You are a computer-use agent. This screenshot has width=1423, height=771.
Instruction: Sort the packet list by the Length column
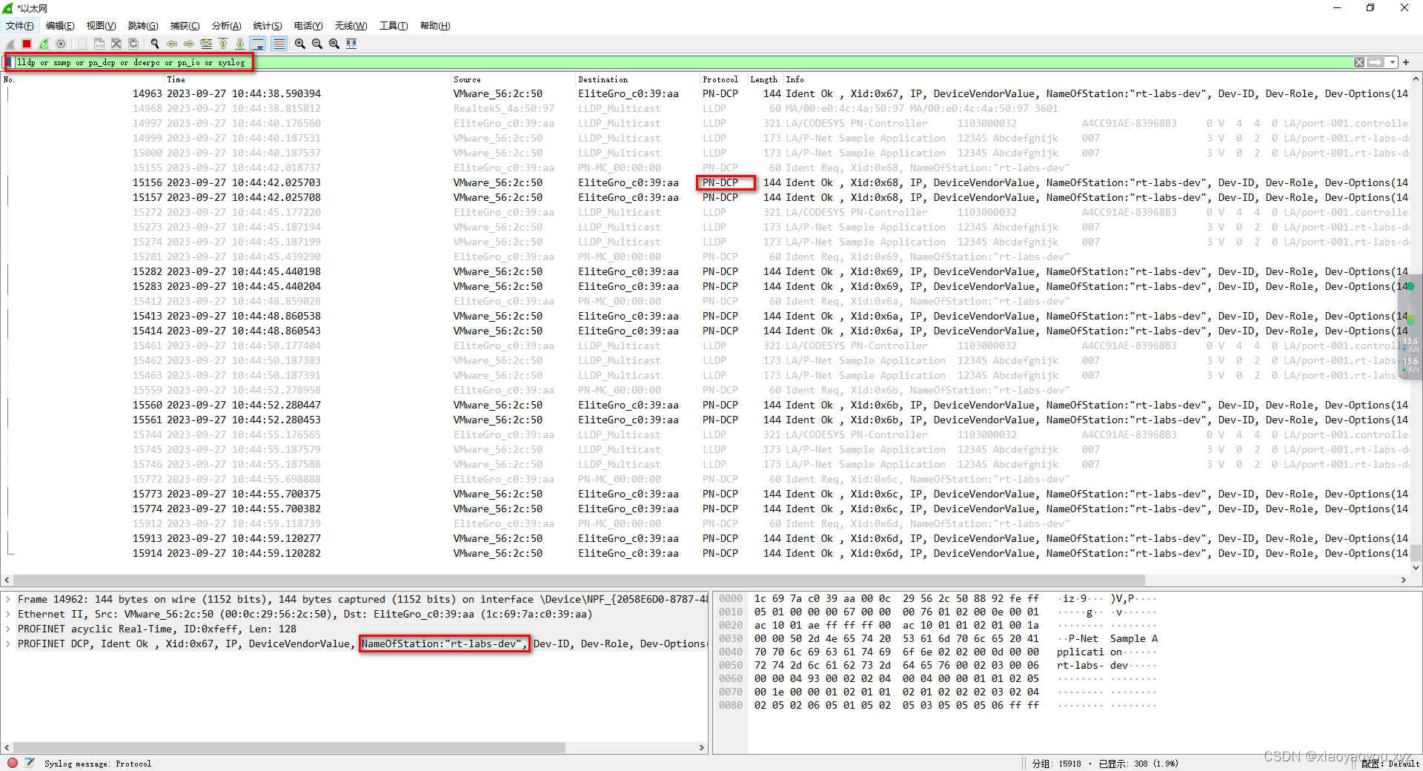click(763, 79)
